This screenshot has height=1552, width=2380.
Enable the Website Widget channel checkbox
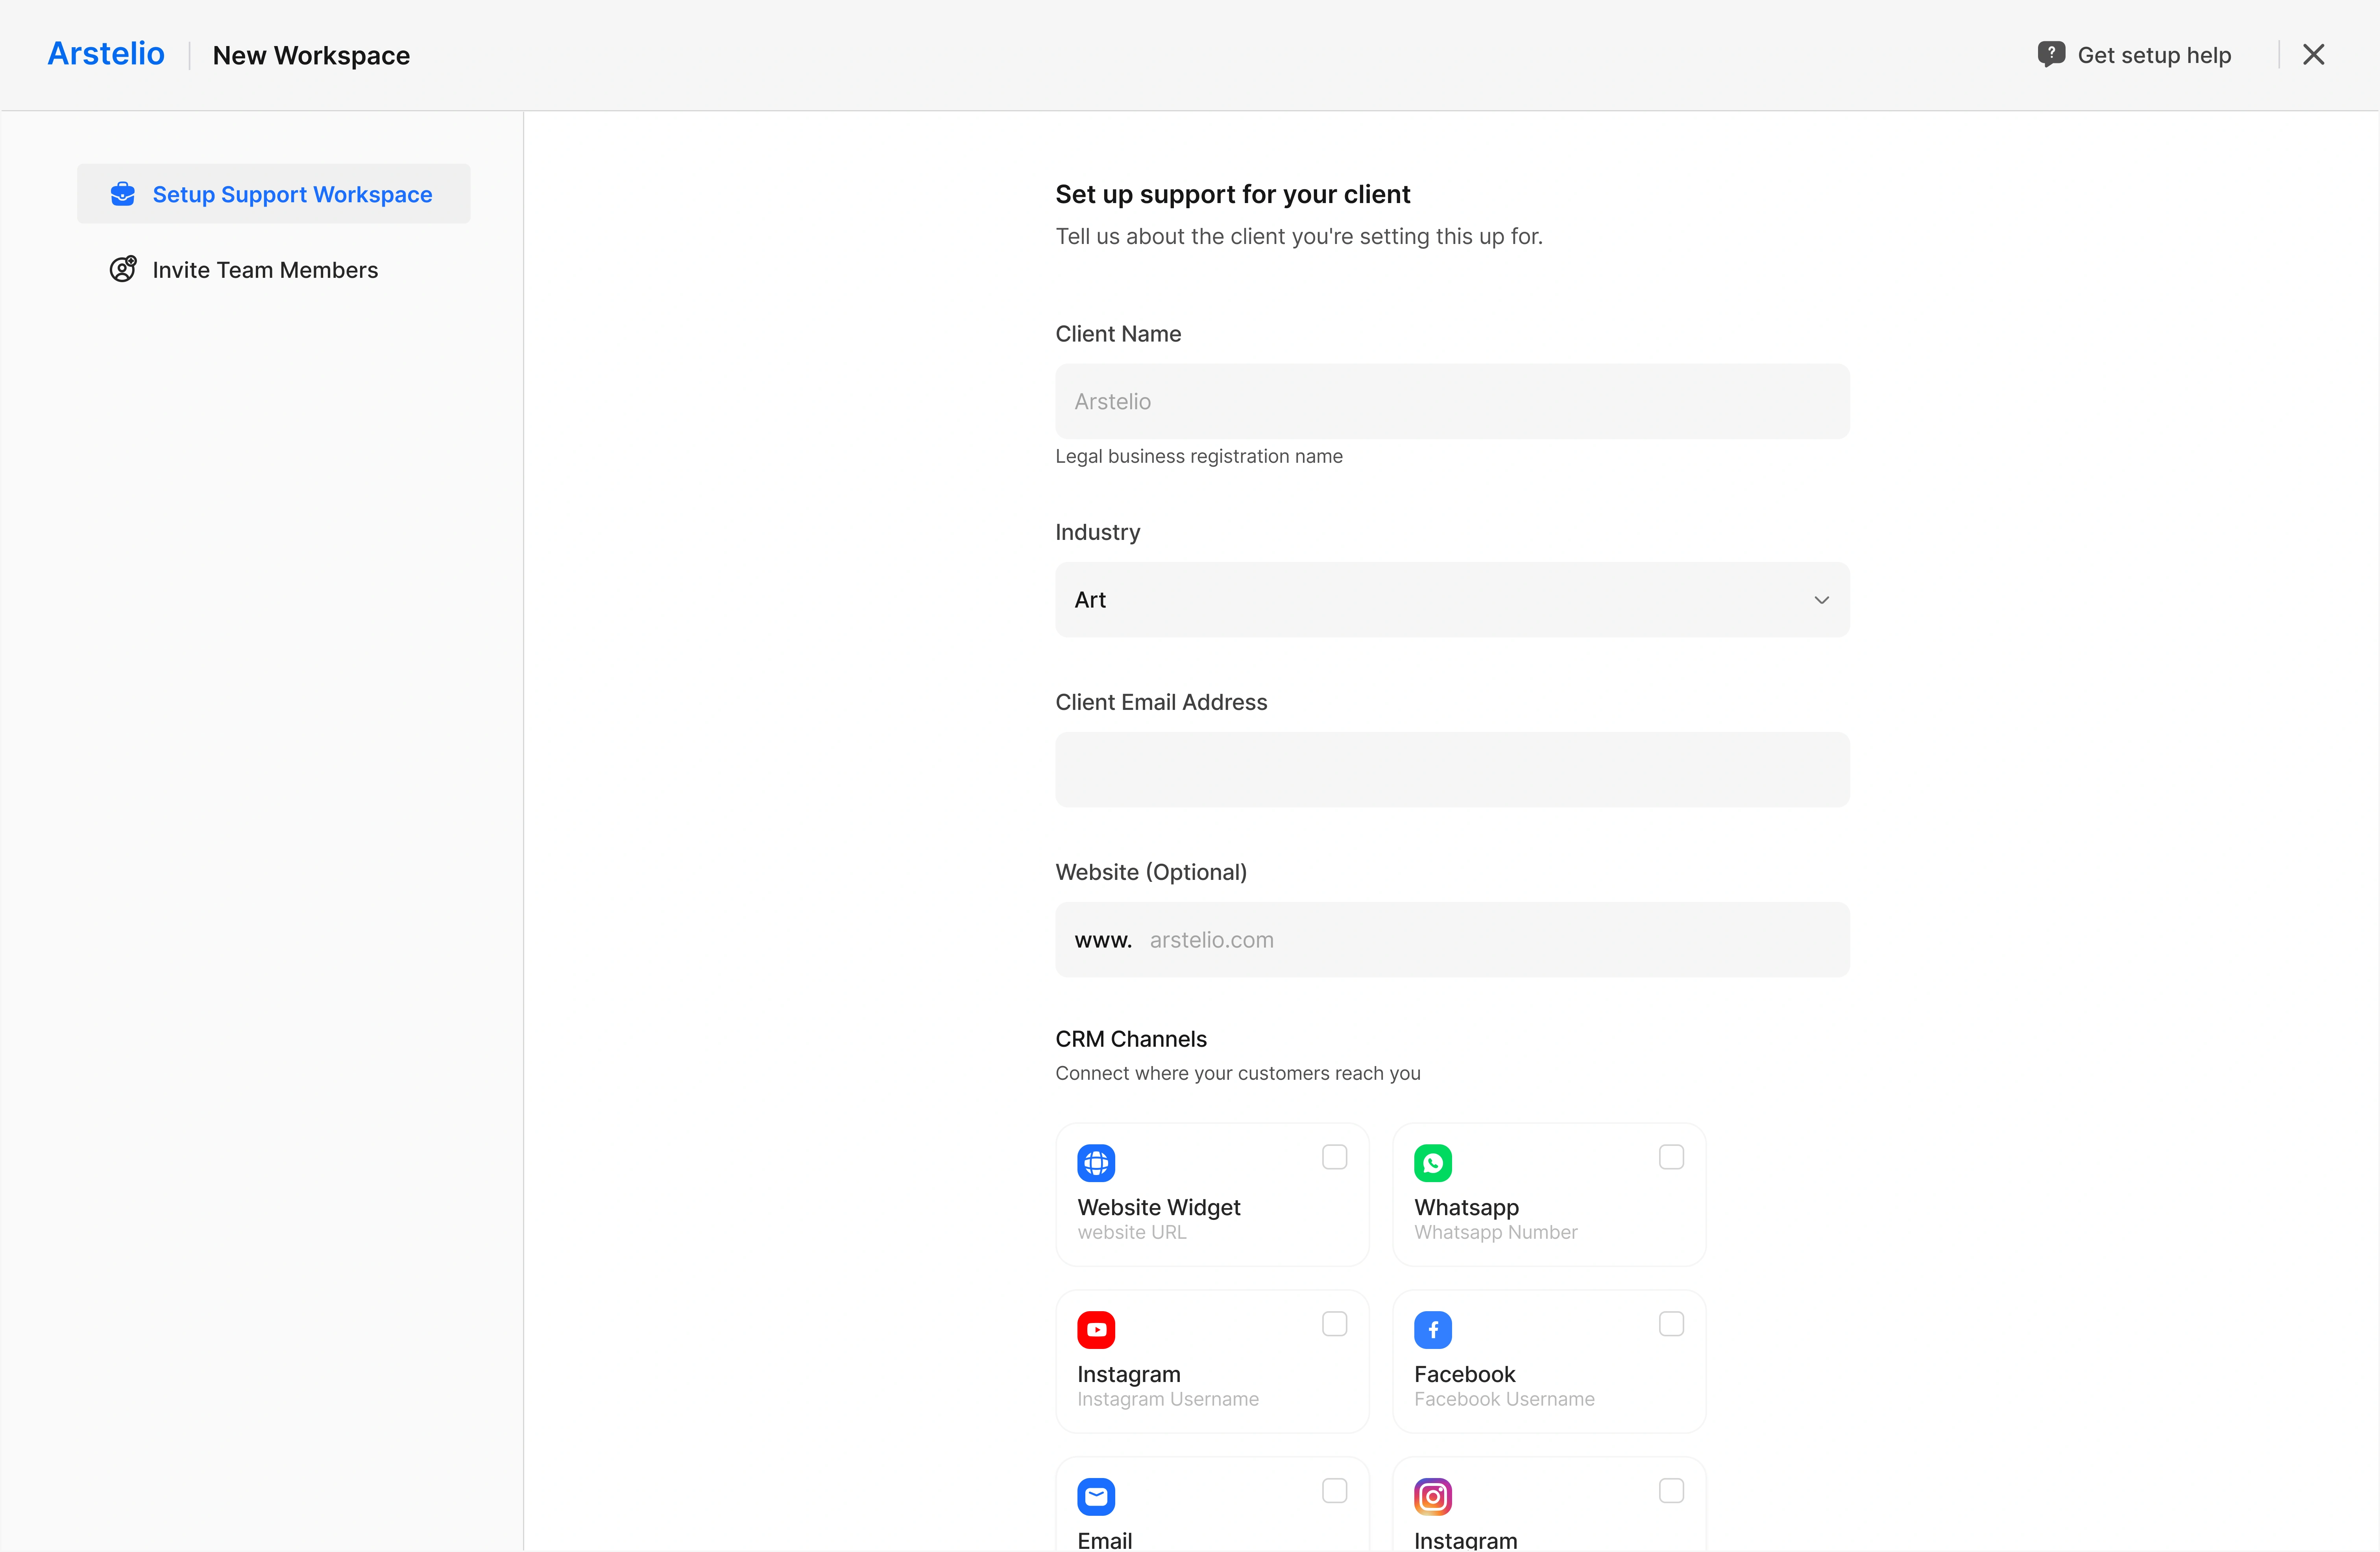pos(1334,1157)
